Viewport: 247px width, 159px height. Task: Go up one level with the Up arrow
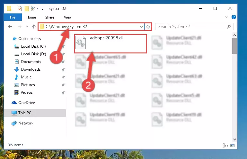[x=33, y=27]
